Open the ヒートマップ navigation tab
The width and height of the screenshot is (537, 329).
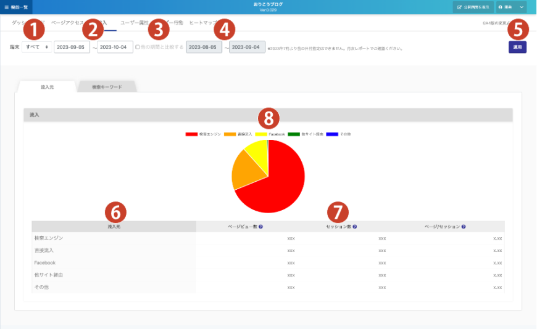(202, 23)
